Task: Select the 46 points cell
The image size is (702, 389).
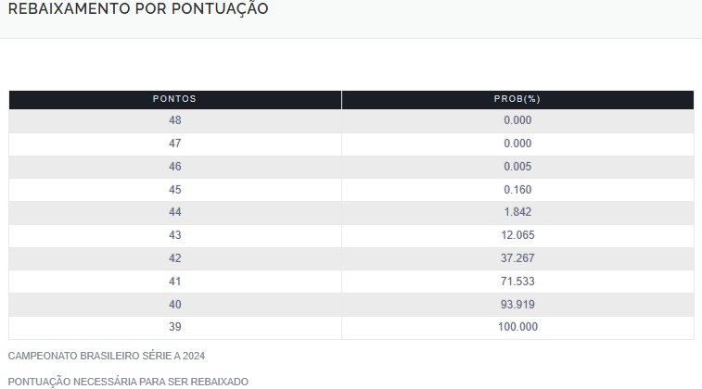Action: (x=175, y=167)
